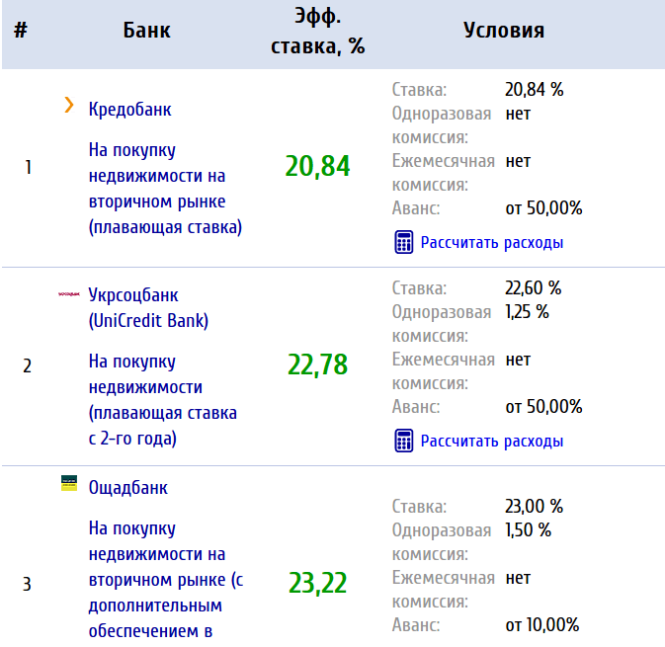The height and width of the screenshot is (647, 665).
Task: Click the Oschadbank green-yellow logo
Action: tap(69, 483)
